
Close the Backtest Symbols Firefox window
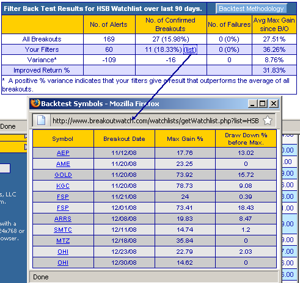(274, 104)
